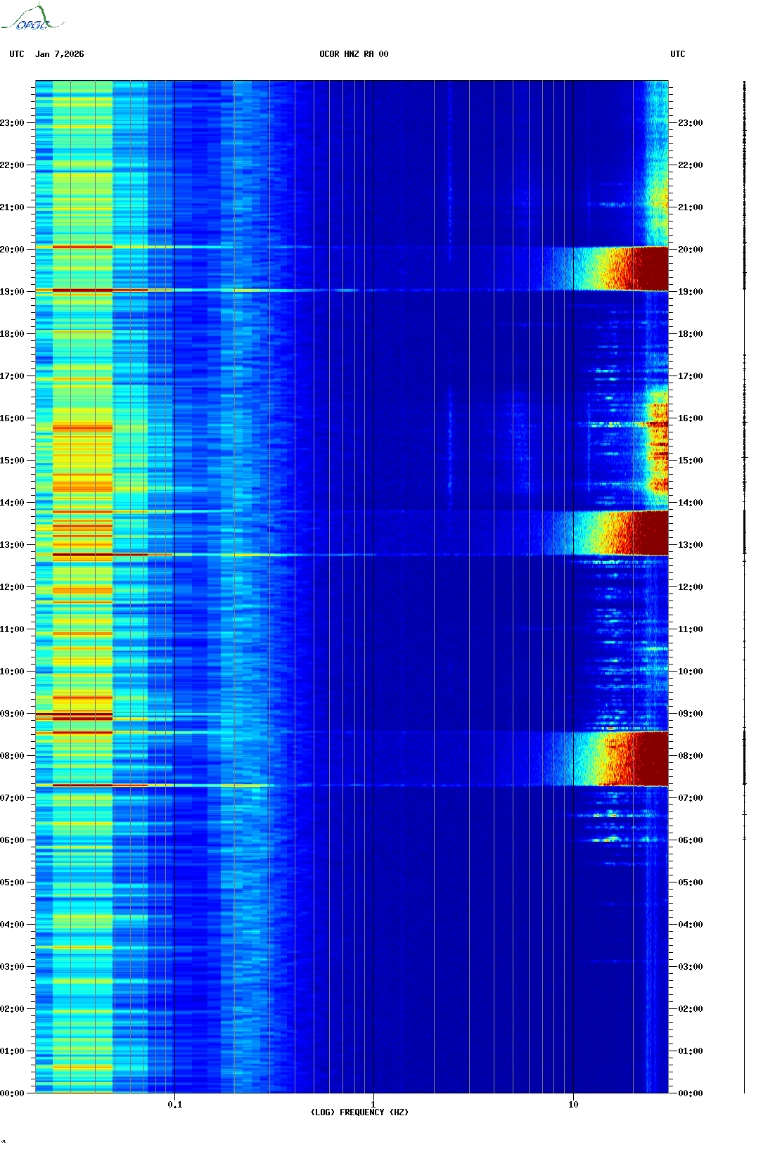Click the left-axis '18:00' time label
775x1149 pixels.
pos(12,334)
